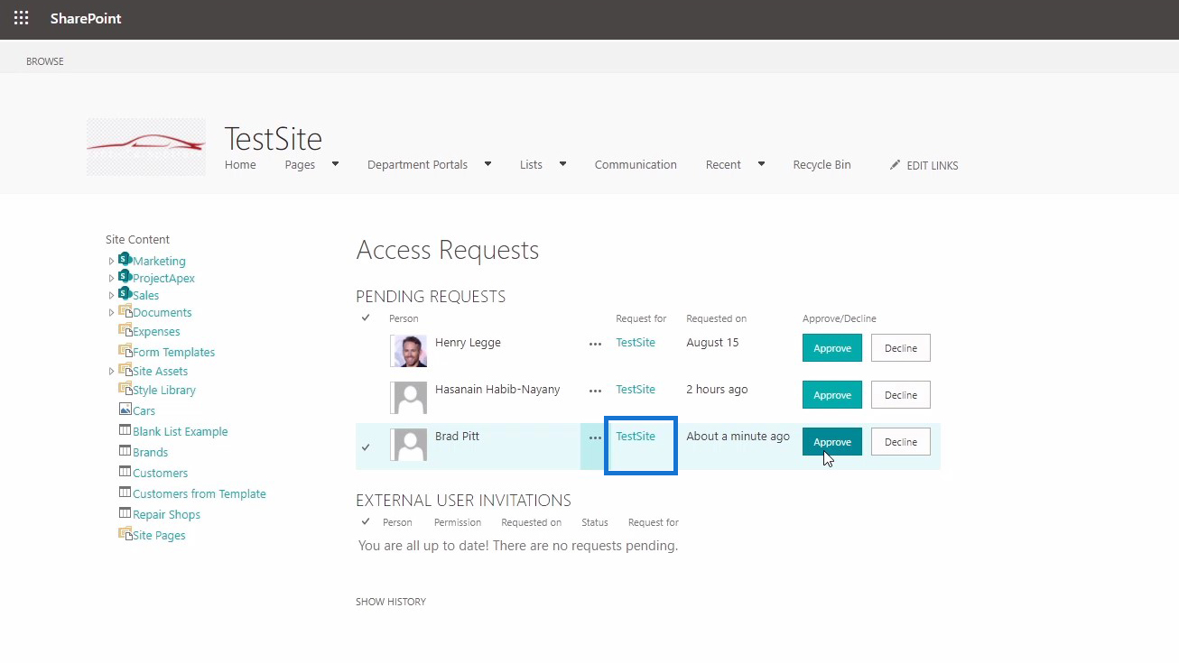Click the Blank List Example list icon
1179x663 pixels.
(x=125, y=430)
